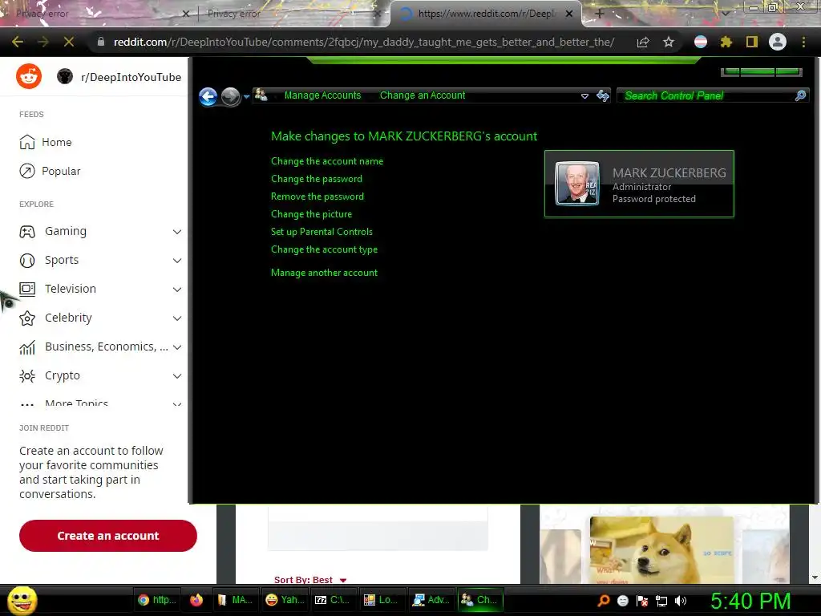Refresh the Control Panel address bar

tap(603, 95)
